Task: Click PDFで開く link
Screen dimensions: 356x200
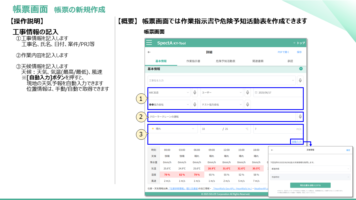Action: 283,52
